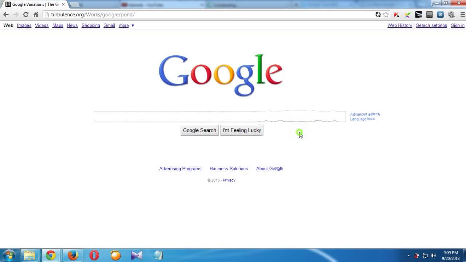Open the Videos link
Image resolution: width=466 pixels, height=262 pixels.
tap(42, 25)
